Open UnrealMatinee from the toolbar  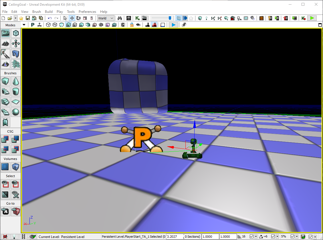click(x=144, y=18)
